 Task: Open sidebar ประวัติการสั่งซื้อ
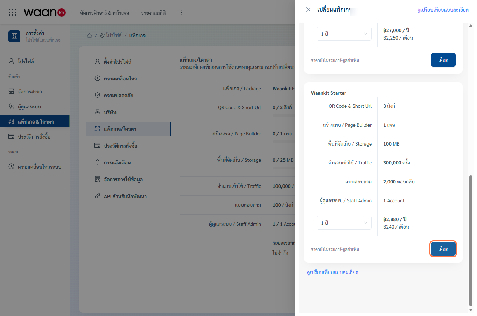[x=35, y=136]
